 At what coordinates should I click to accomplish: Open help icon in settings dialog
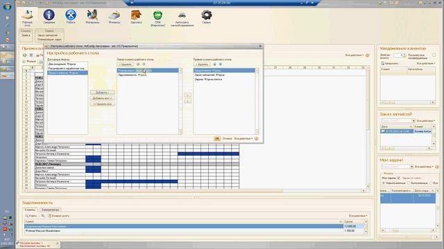[x=256, y=138]
